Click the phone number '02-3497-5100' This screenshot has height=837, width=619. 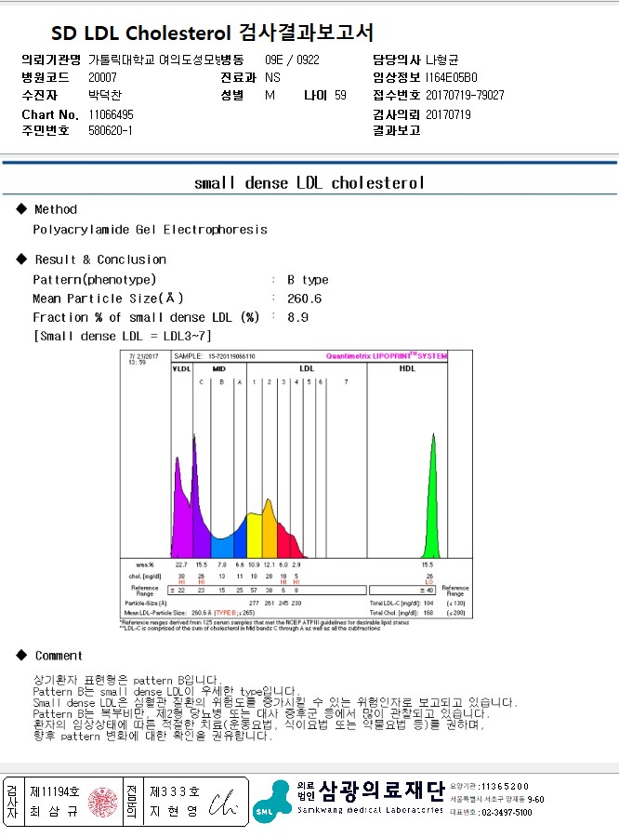507,813
